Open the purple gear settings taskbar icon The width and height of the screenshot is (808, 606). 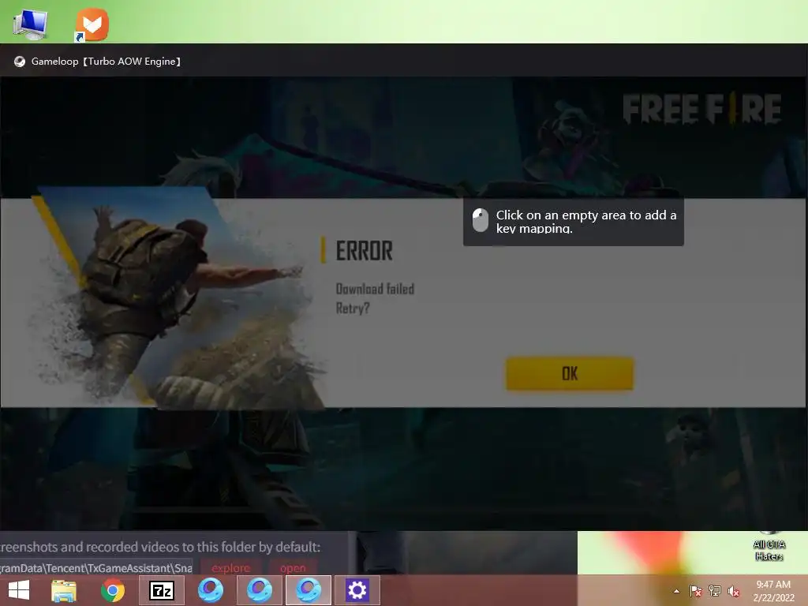point(357,590)
